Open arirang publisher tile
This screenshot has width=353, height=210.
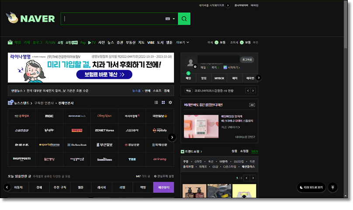pos(160,159)
